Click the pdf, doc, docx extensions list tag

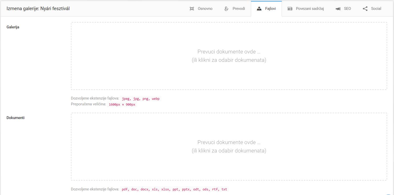click(x=174, y=189)
